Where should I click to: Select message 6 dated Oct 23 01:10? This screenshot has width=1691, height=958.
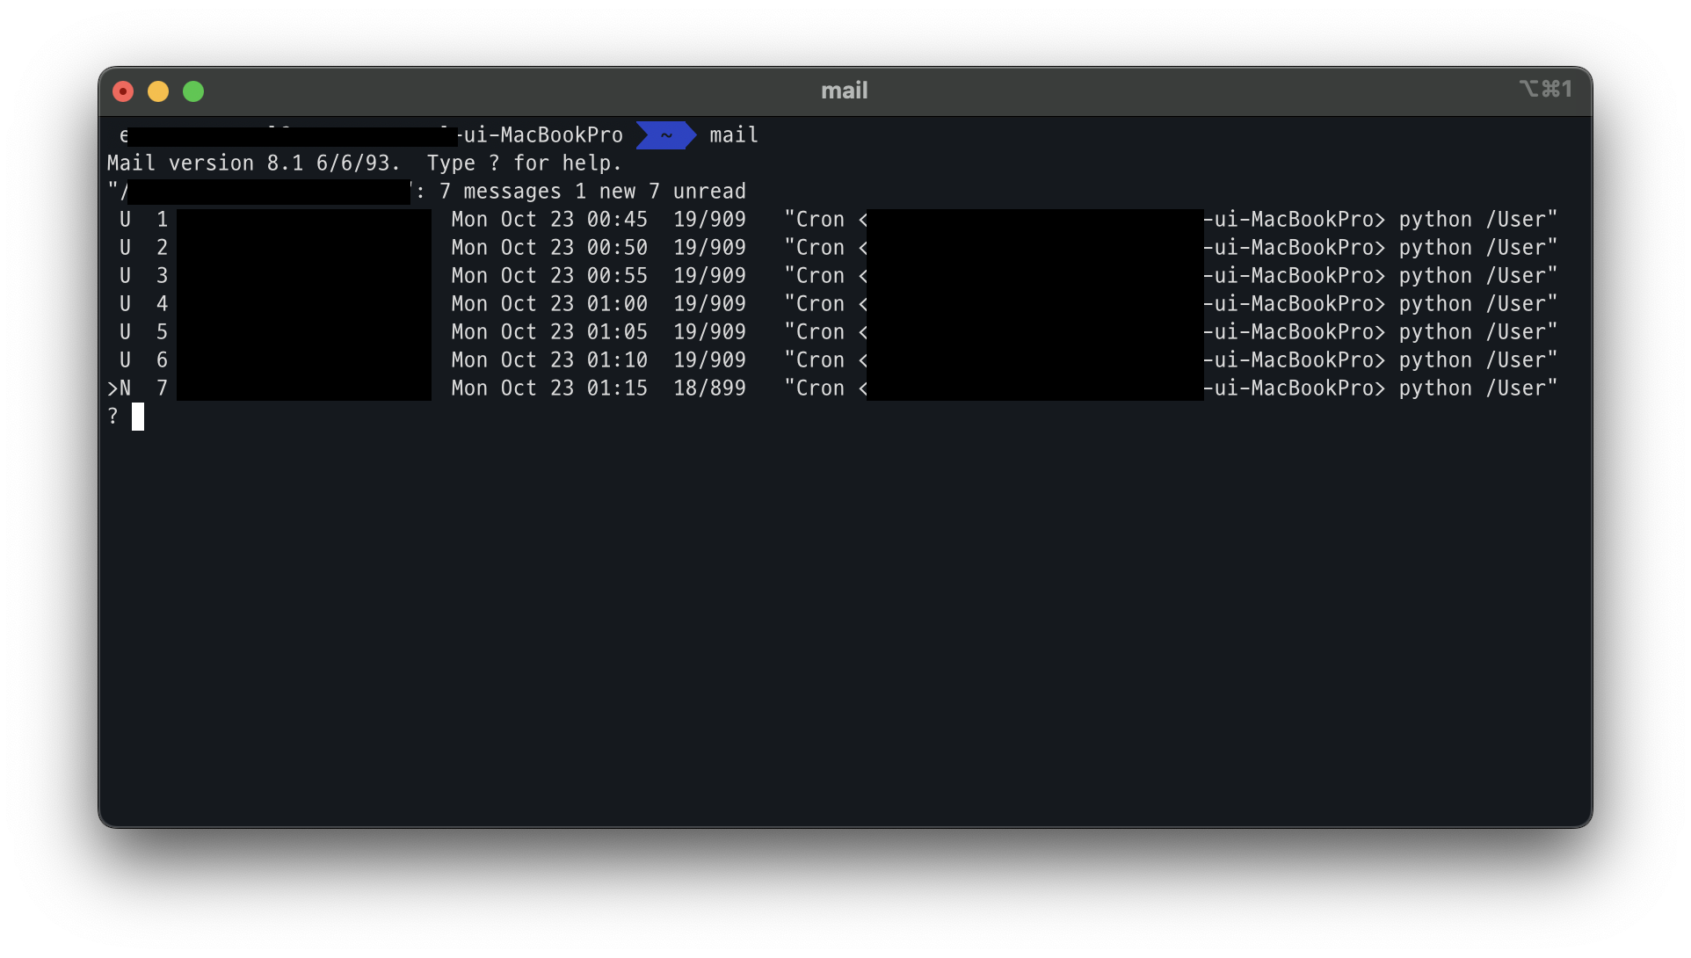(x=548, y=360)
